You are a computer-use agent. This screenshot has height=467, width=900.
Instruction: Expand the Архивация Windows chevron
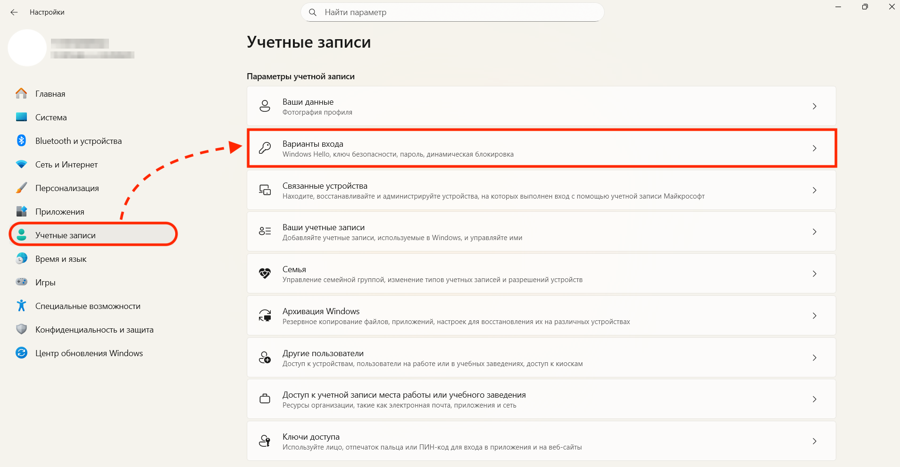click(815, 316)
